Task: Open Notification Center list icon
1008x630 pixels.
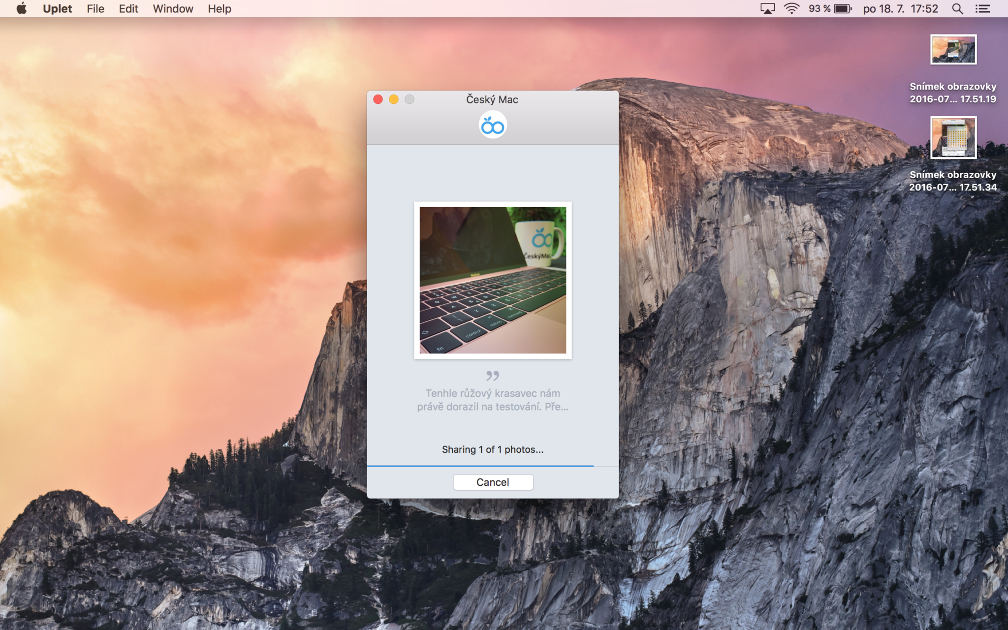Action: click(x=983, y=8)
